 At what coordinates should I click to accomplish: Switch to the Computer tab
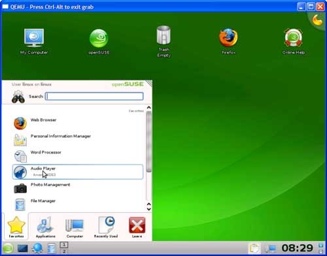point(75,227)
